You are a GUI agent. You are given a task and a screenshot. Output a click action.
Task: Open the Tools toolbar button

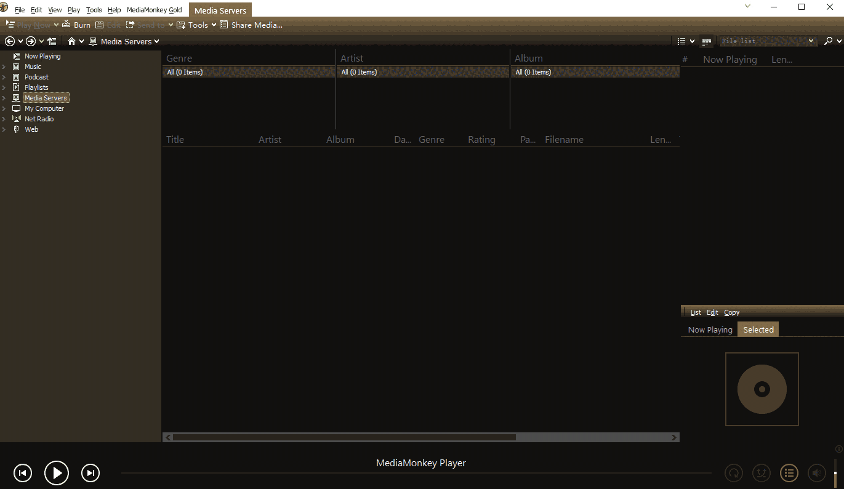[196, 25]
